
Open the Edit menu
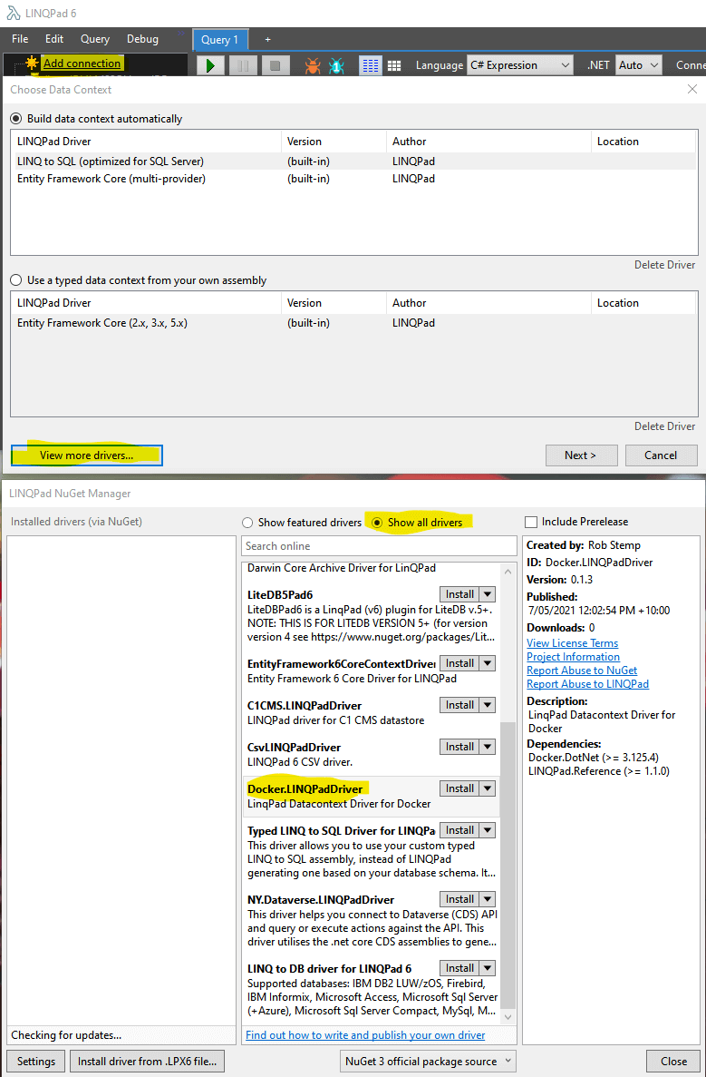[54, 39]
